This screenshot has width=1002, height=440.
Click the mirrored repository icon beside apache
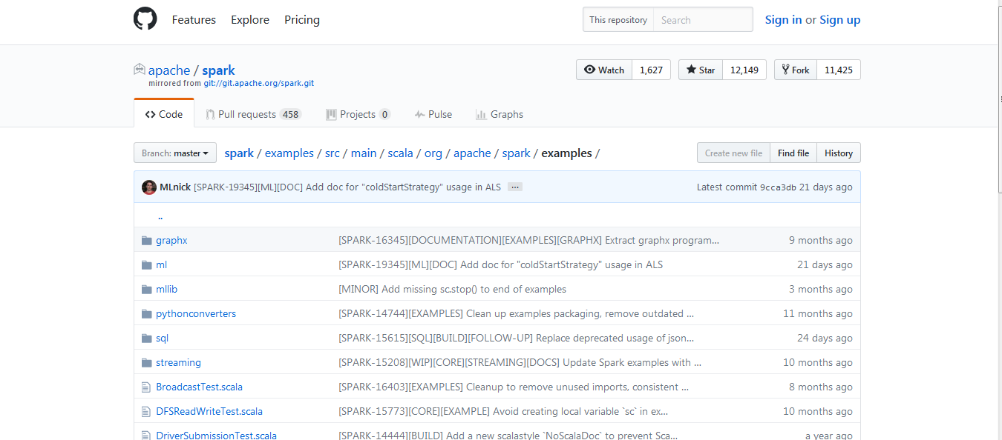[x=139, y=70]
